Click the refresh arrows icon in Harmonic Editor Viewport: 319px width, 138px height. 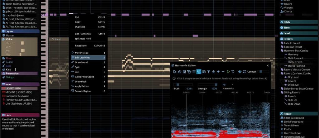(x=244, y=72)
